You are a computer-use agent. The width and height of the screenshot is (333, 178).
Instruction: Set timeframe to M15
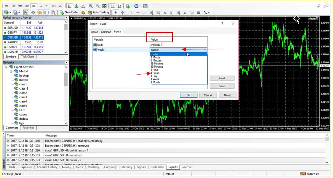point(20,6)
